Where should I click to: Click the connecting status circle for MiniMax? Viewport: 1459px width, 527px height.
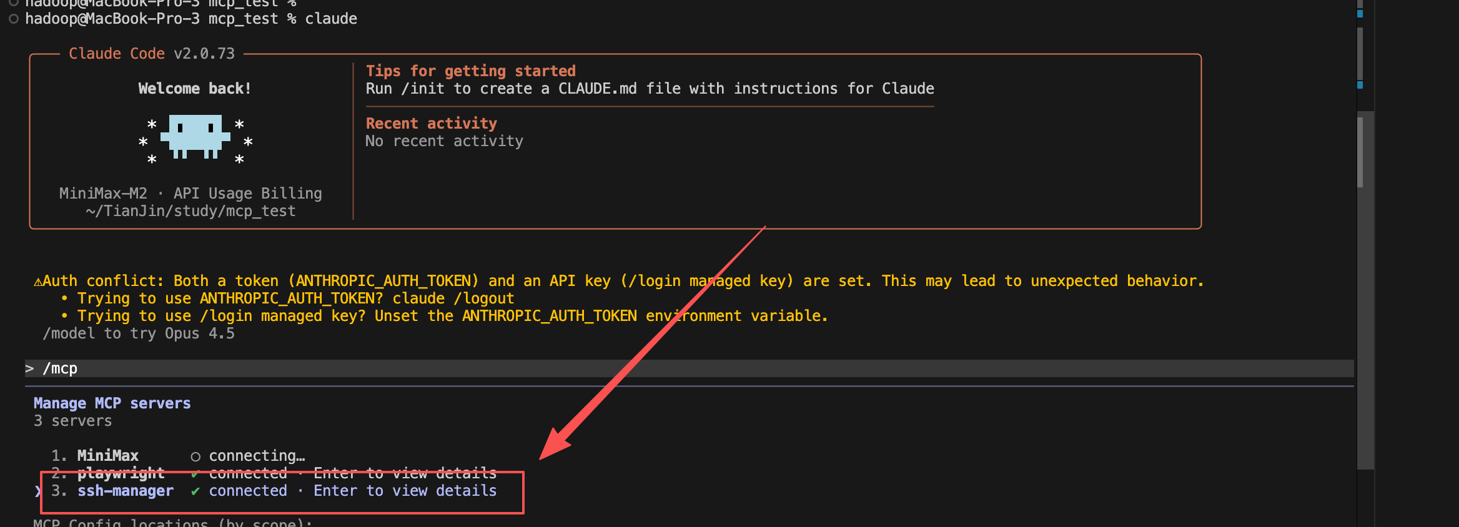(195, 457)
